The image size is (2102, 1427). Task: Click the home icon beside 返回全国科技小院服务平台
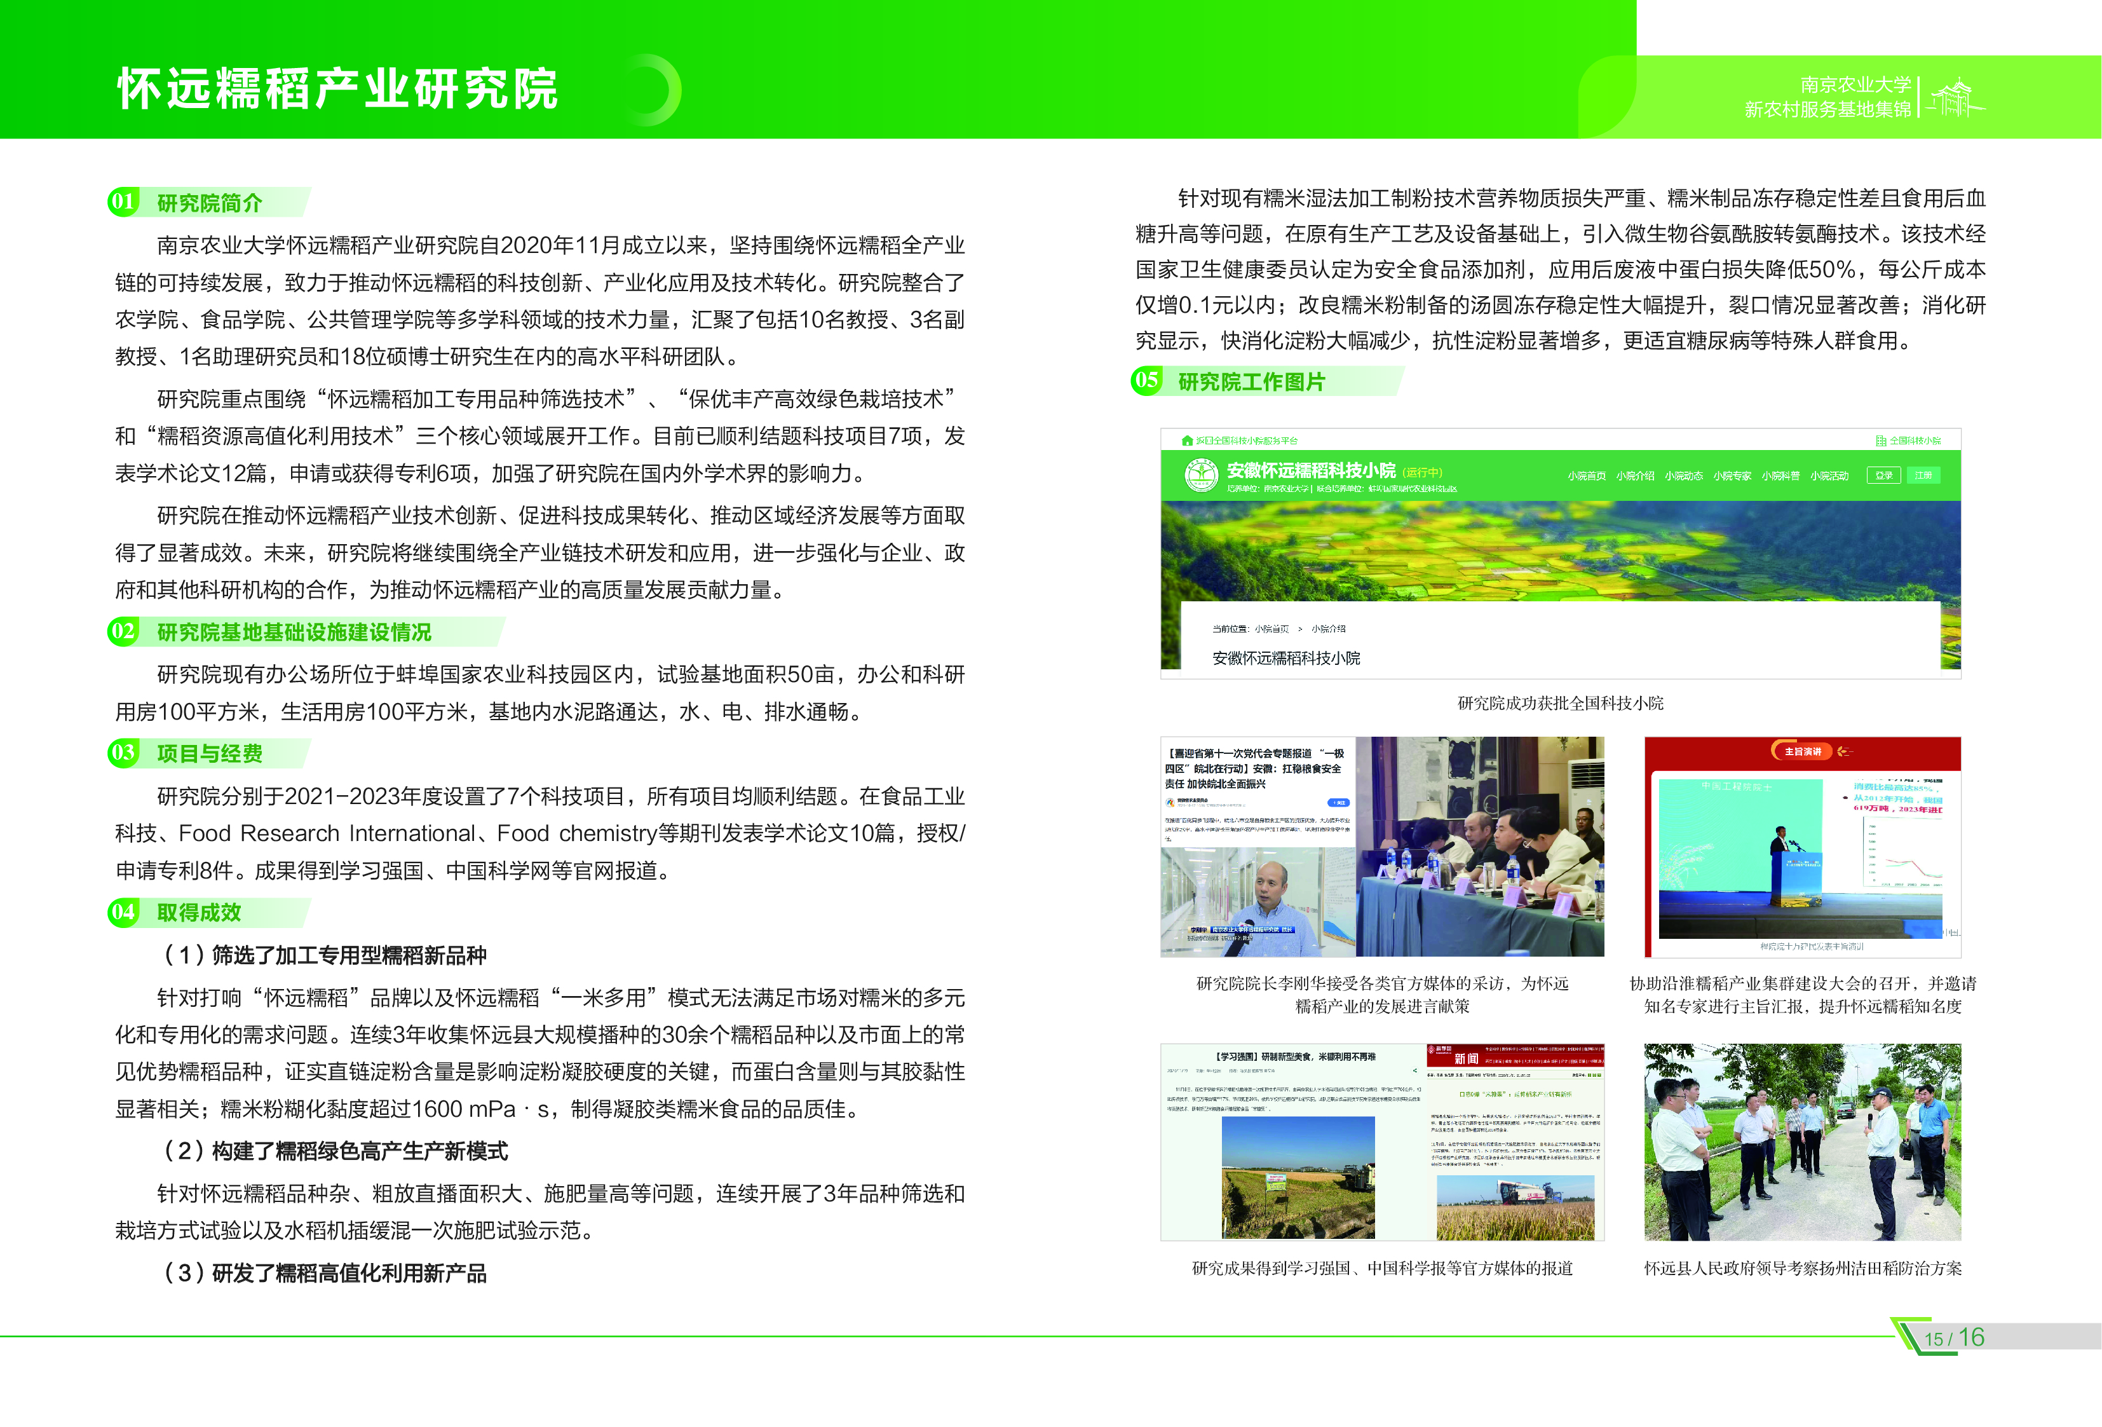1187,440
